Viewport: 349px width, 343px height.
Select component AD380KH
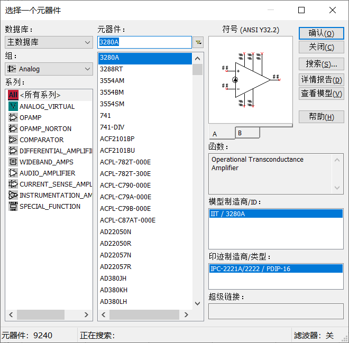click(x=145, y=290)
